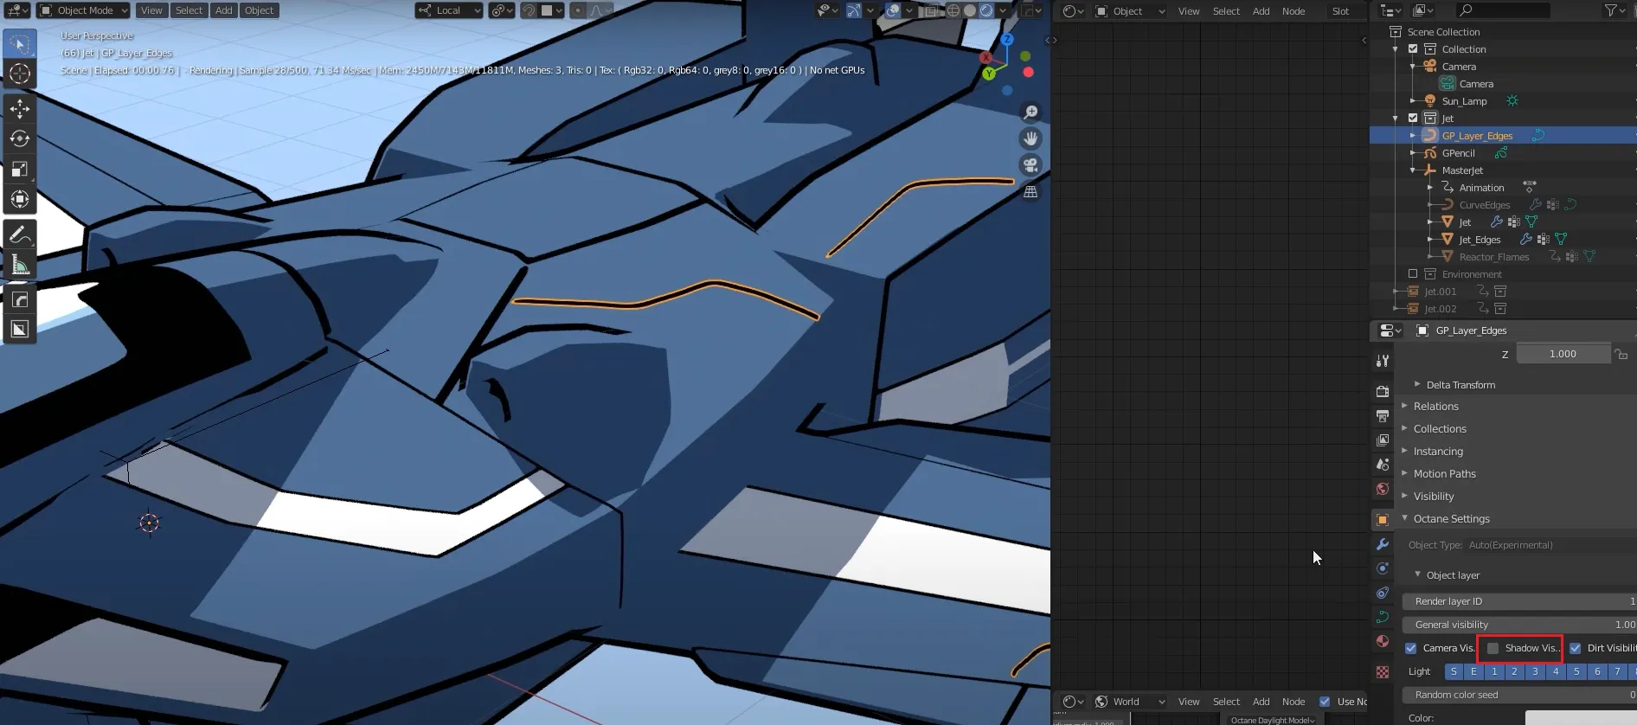Adjust the General visibility slider
The height and width of the screenshot is (725, 1637).
(x=1518, y=625)
